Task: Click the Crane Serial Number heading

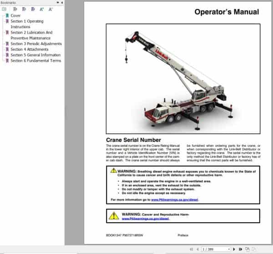Action: [x=133, y=140]
